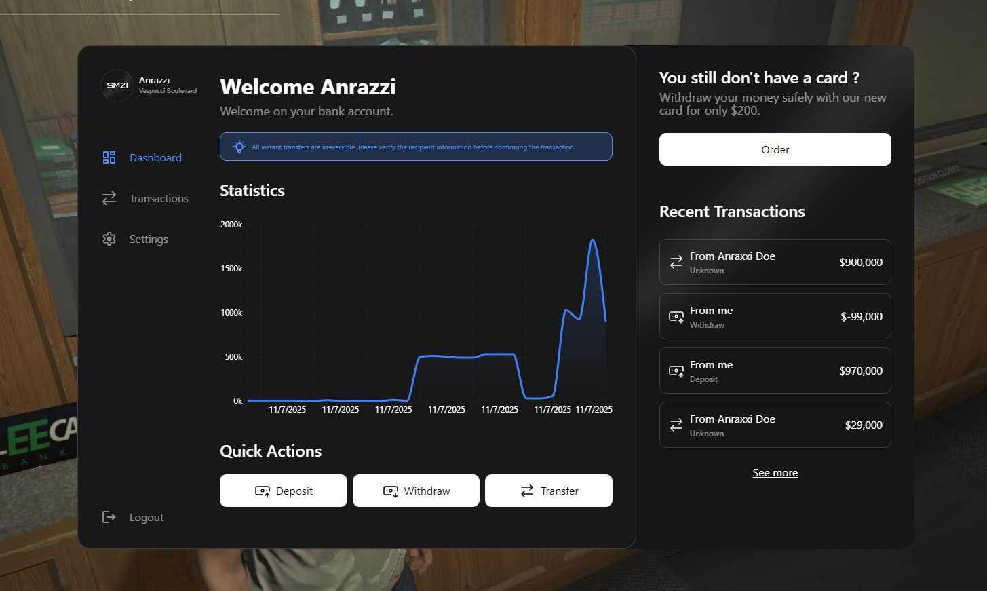Open the $-99,000 Withdraw transaction entry
This screenshot has height=591, width=987.
[x=775, y=316]
